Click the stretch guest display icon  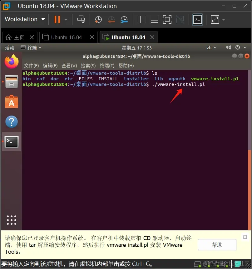point(215,19)
